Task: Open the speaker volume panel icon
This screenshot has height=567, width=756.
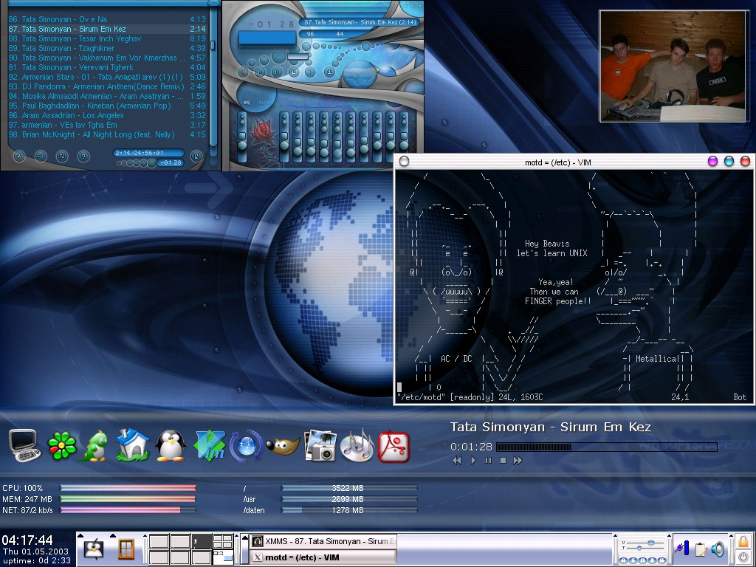Action: pyautogui.click(x=718, y=549)
